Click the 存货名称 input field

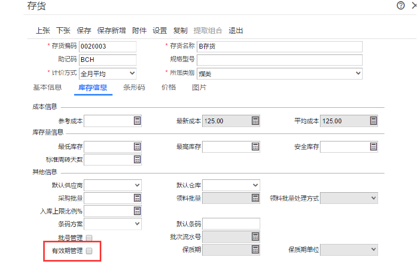279,46
